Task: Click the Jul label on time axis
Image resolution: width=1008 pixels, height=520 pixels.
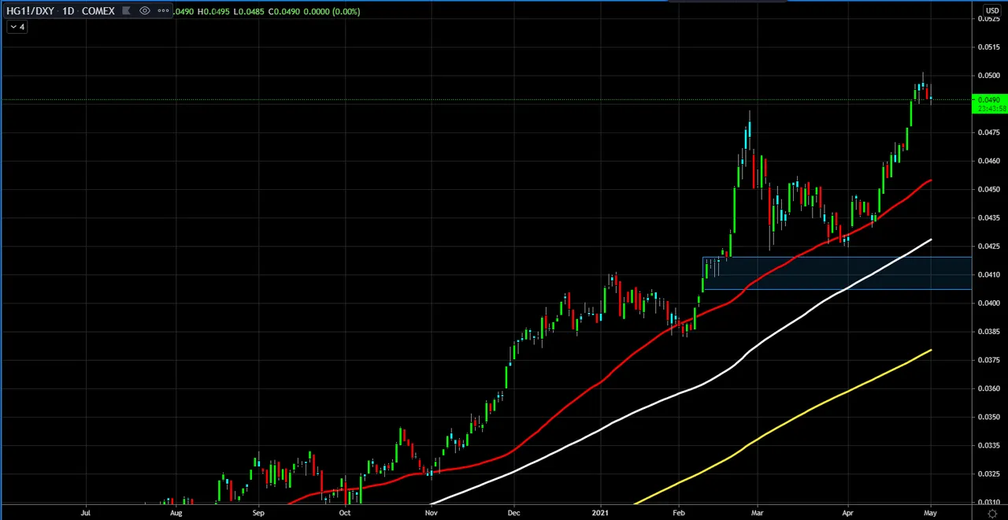Action: point(85,513)
